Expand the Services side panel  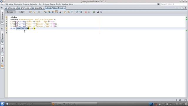click(x=2, y=38)
